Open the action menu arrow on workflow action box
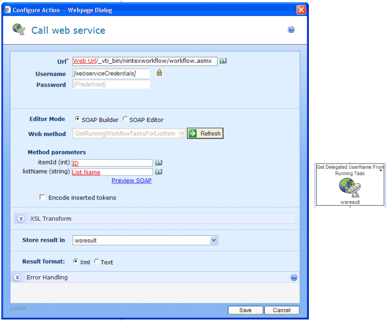The width and height of the screenshot is (386, 324). pyautogui.click(x=381, y=170)
